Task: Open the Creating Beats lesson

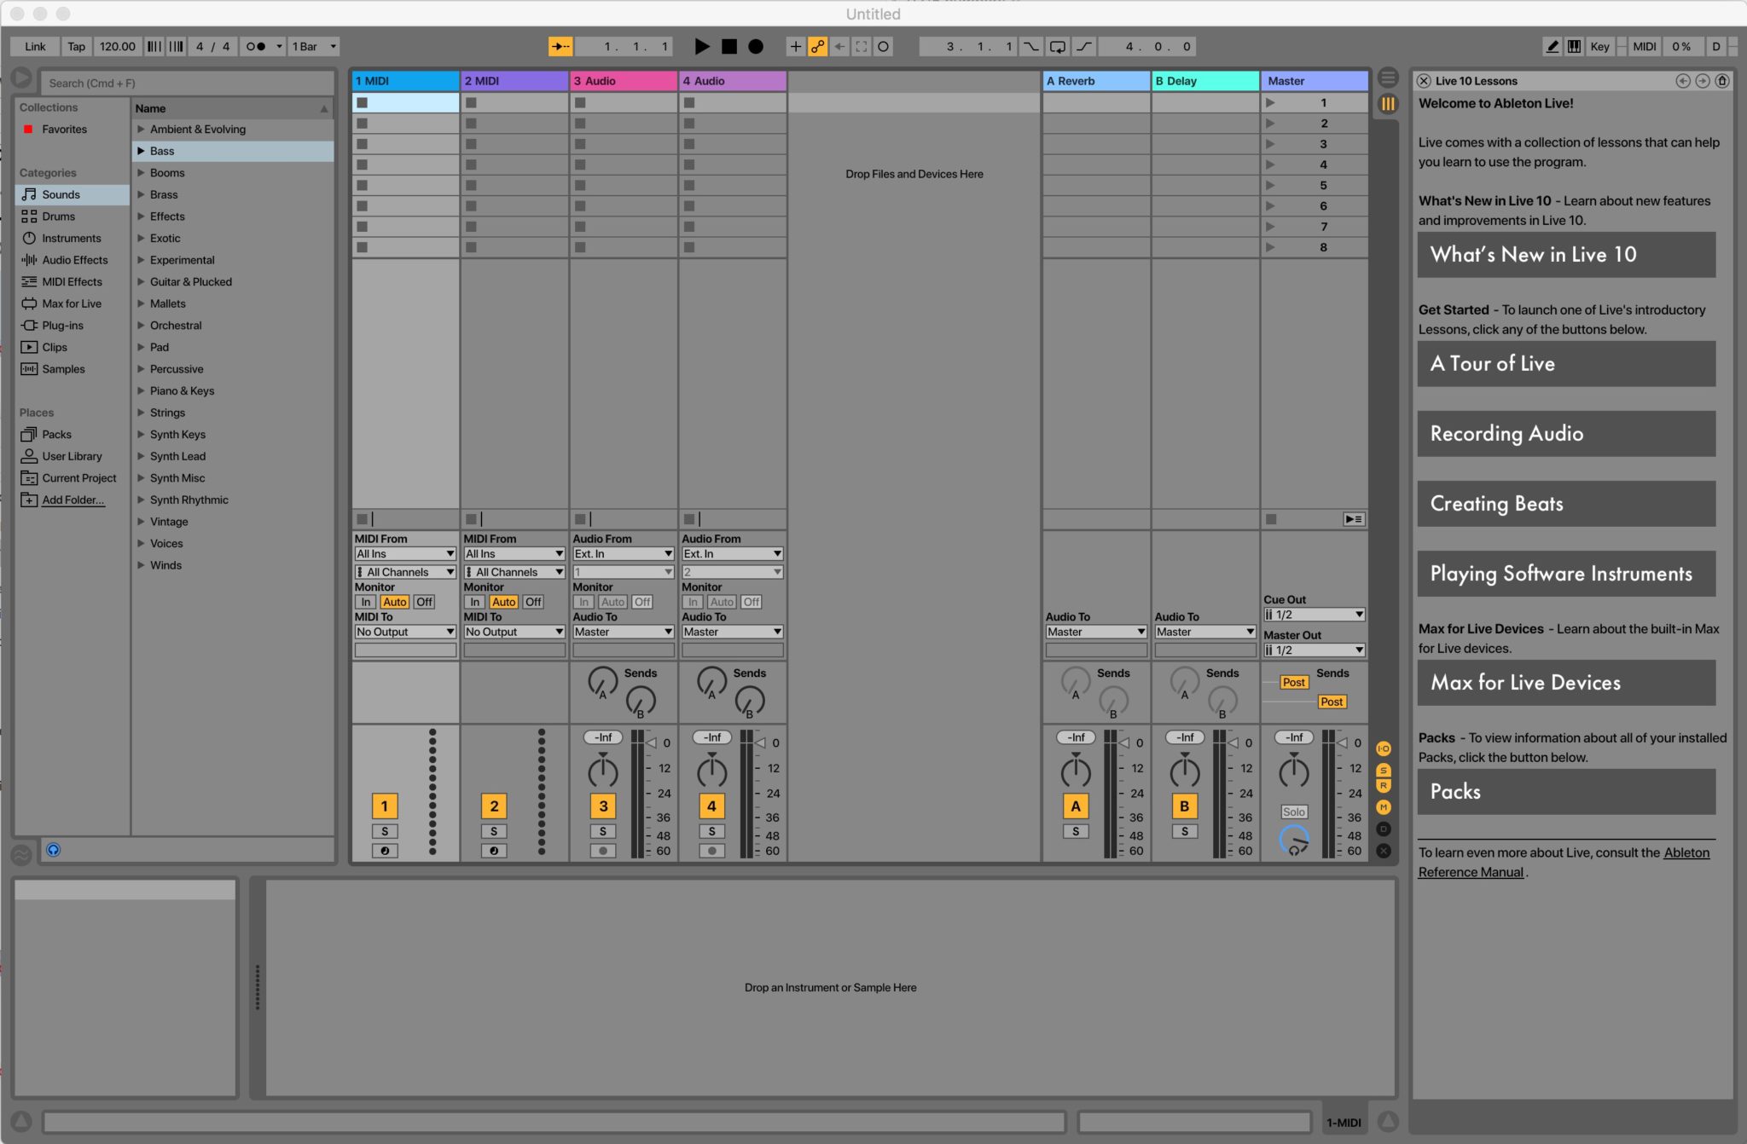Action: [1566, 504]
